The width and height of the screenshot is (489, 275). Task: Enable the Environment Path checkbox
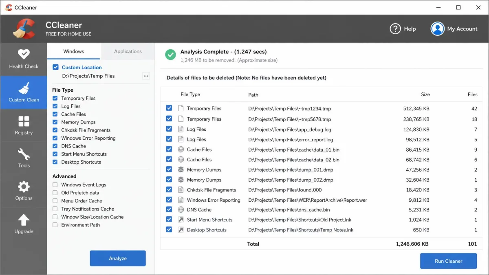[55, 225]
